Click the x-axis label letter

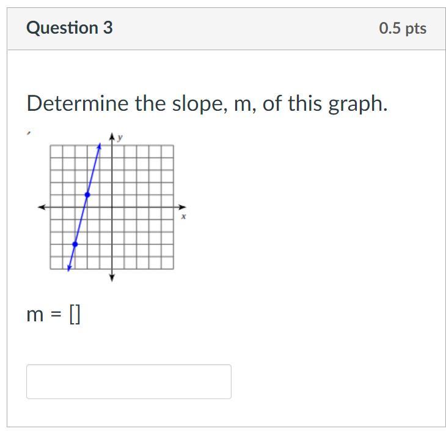[183, 216]
